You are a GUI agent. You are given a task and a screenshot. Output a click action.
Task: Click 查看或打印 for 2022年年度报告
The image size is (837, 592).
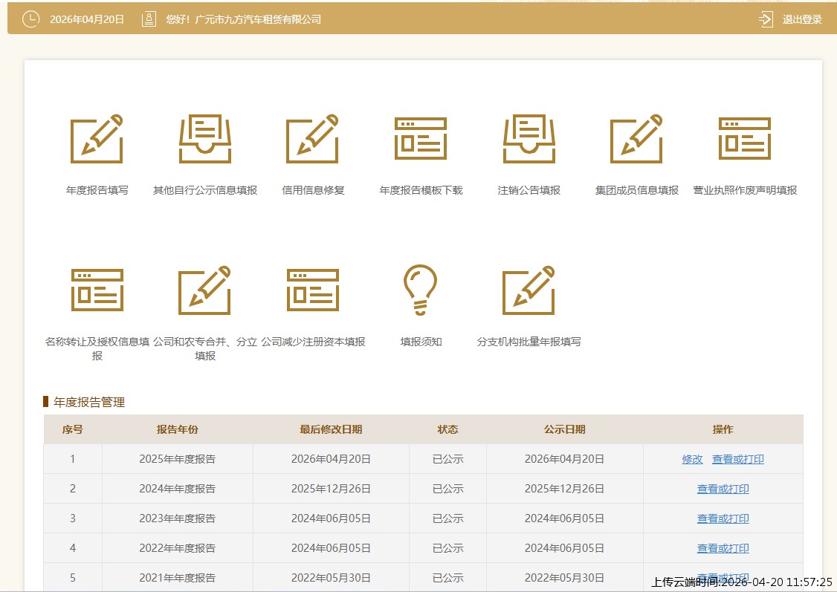tap(723, 548)
